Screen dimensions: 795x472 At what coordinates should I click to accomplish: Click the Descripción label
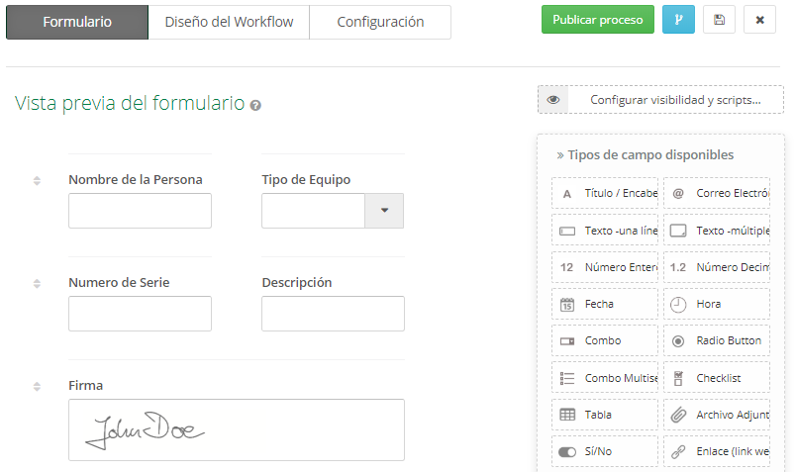297,283
